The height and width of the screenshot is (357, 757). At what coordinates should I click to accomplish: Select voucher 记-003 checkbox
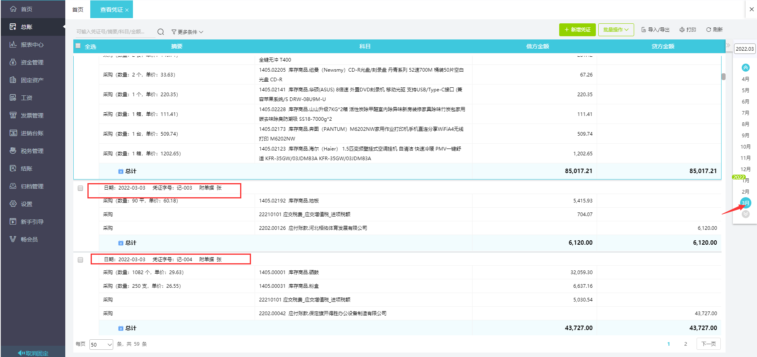(80, 188)
